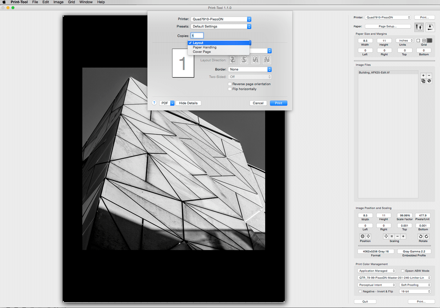Screen dimensions: 440x308
Task: Click Cancel in the print dialog
Action: pyautogui.click(x=258, y=103)
